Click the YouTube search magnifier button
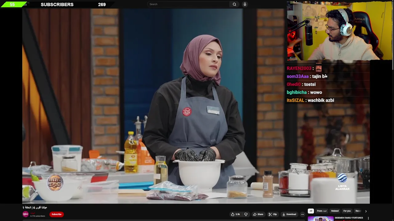 point(234,4)
